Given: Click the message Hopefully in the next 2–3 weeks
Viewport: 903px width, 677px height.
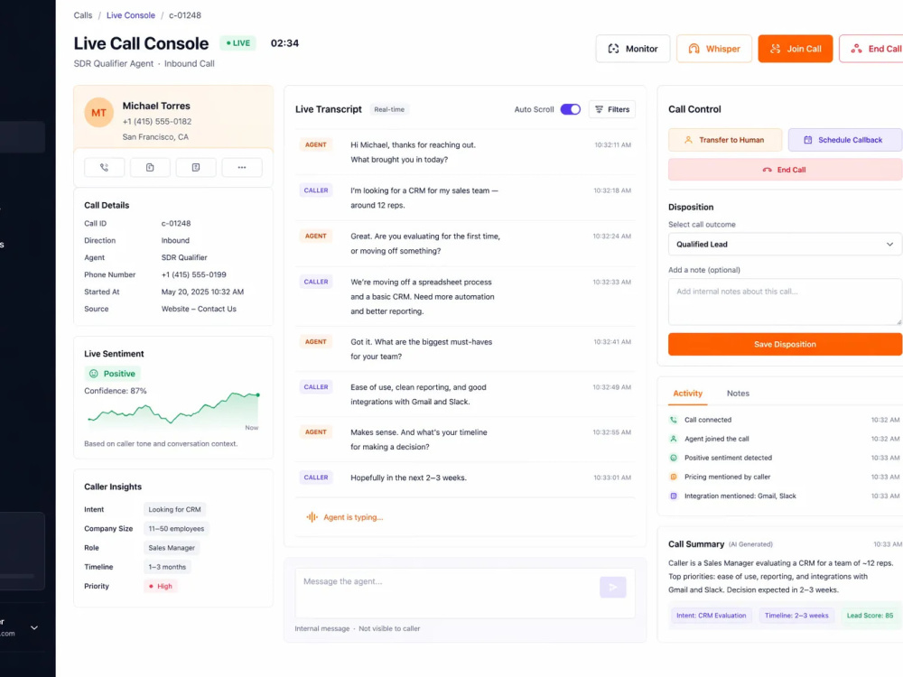Looking at the screenshot, I should 408,478.
